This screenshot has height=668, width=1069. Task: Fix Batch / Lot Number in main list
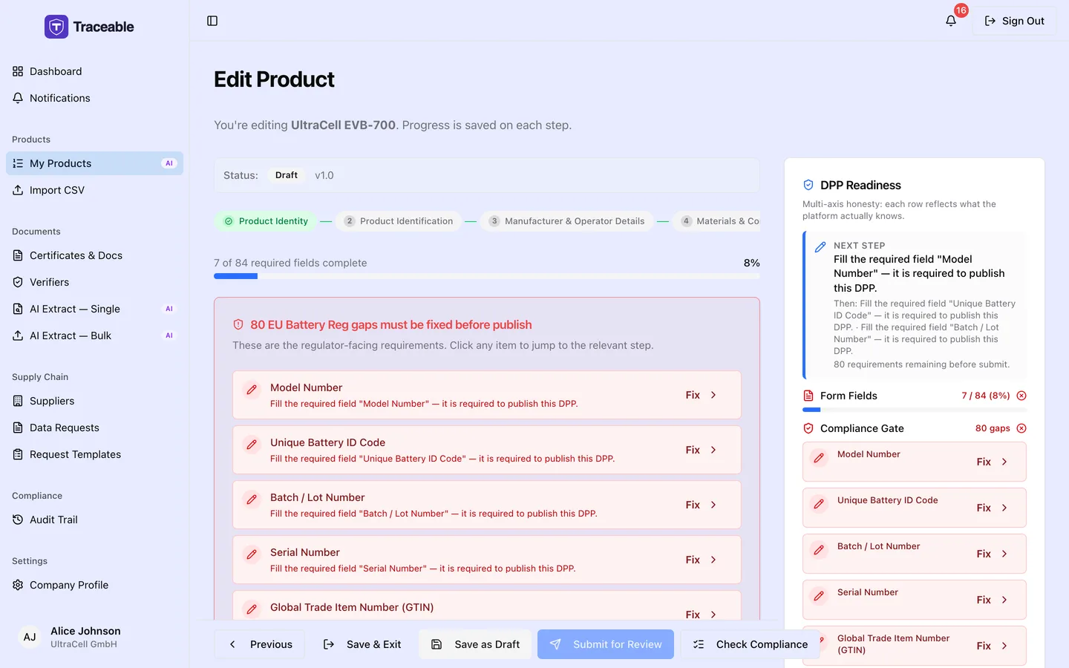pos(702,505)
